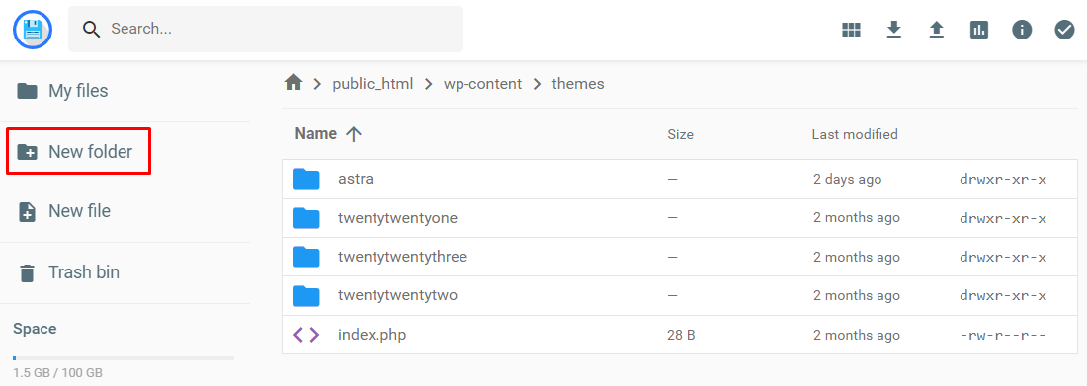The width and height of the screenshot is (1087, 386).
Task: Click the index.php code file icon
Action: coord(305,335)
